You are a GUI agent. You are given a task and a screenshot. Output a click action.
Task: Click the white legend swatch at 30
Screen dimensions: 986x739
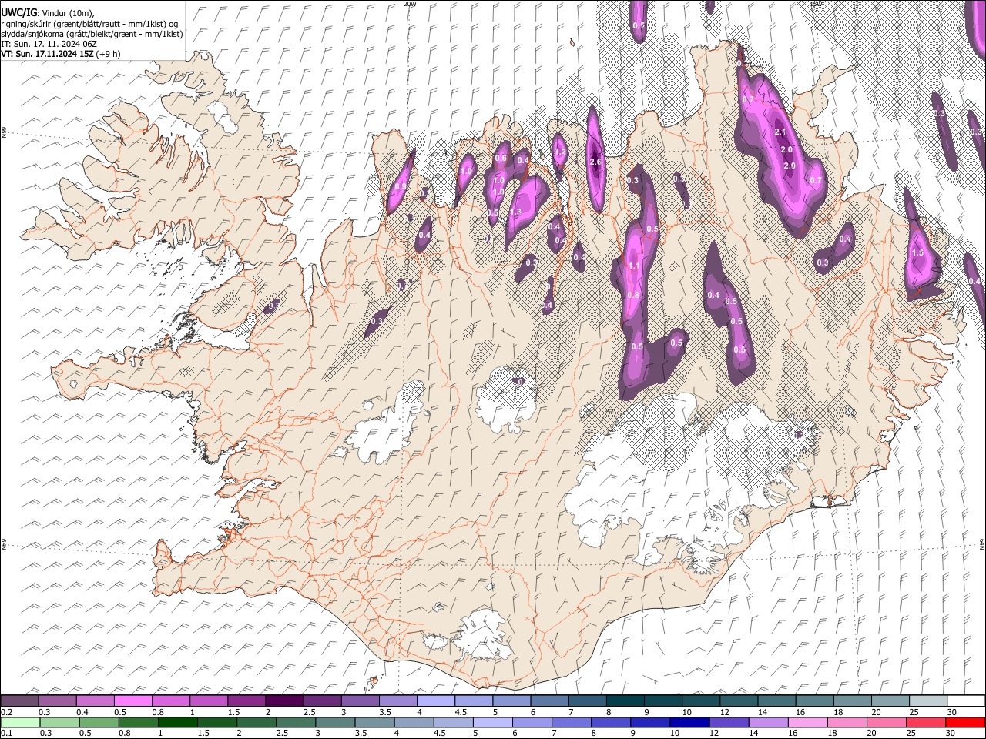965,701
